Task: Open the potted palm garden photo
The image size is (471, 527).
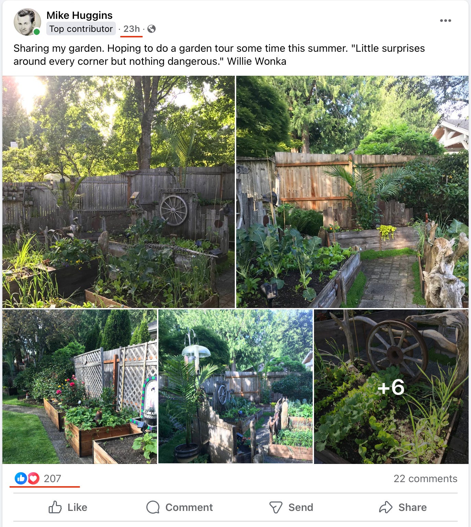Action: 236,387
